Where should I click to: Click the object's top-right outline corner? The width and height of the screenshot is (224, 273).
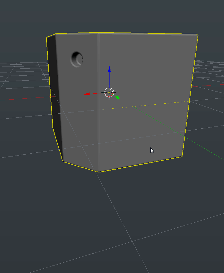pyautogui.click(x=197, y=34)
